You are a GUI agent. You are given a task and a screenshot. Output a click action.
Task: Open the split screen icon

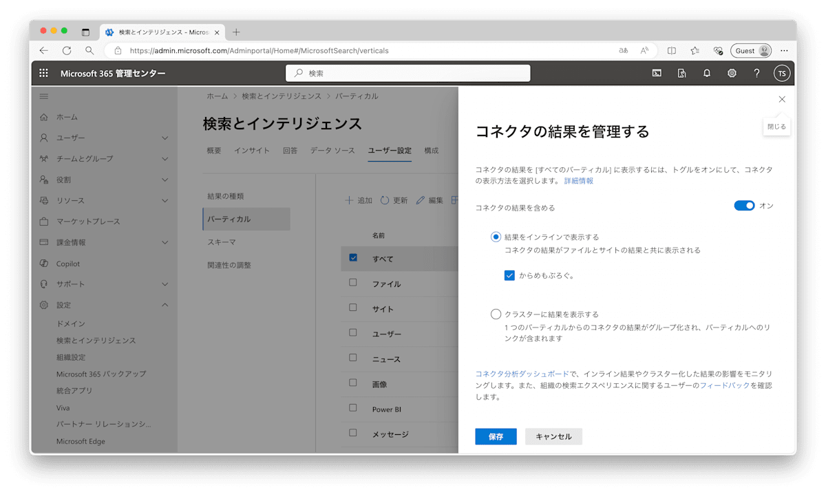click(x=672, y=50)
